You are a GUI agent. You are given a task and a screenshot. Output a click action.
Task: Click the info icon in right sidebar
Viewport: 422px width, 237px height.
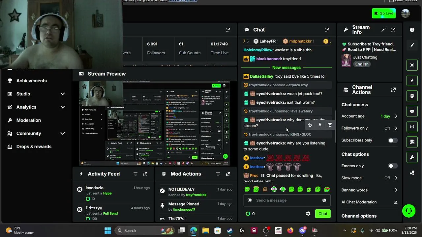[x=412, y=30]
